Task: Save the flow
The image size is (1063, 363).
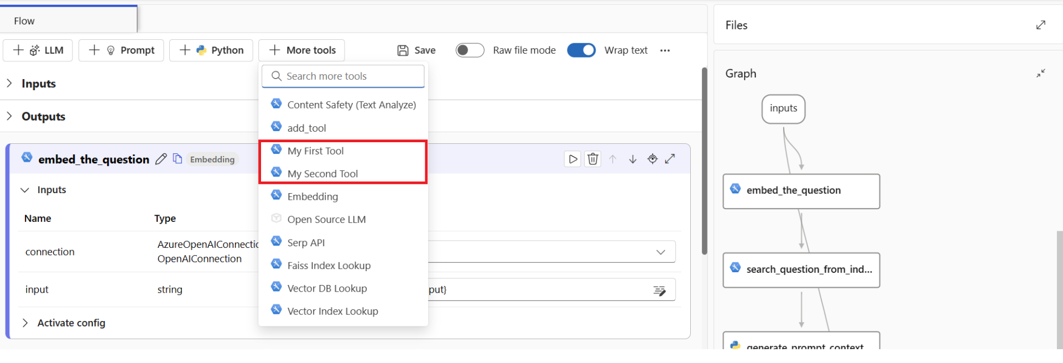Action: tap(416, 50)
